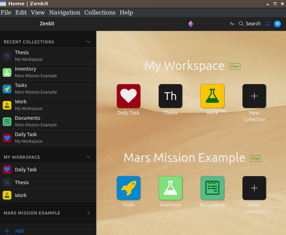Open the user avatar 'M' menu
Viewport: 286px width, 235px height.
click(x=278, y=24)
